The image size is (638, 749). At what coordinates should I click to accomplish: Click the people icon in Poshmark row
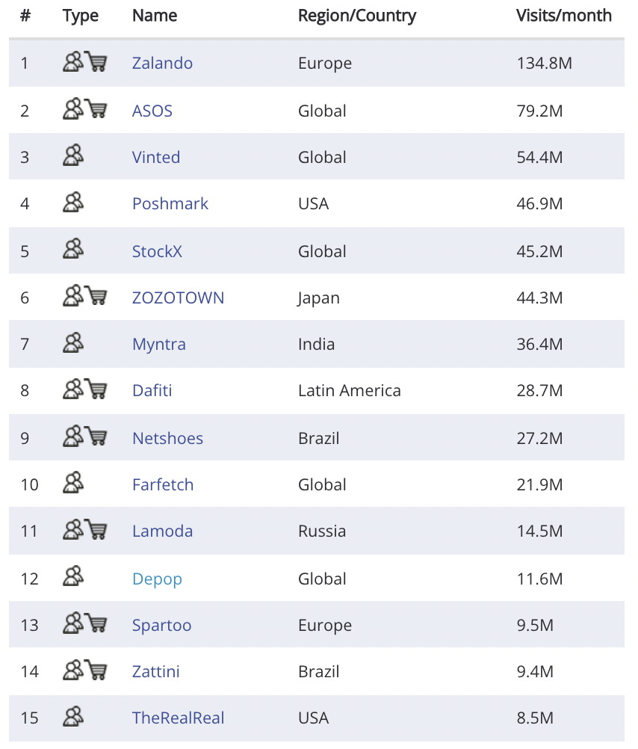tap(73, 203)
